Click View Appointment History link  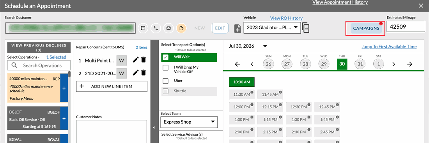pos(340,2)
